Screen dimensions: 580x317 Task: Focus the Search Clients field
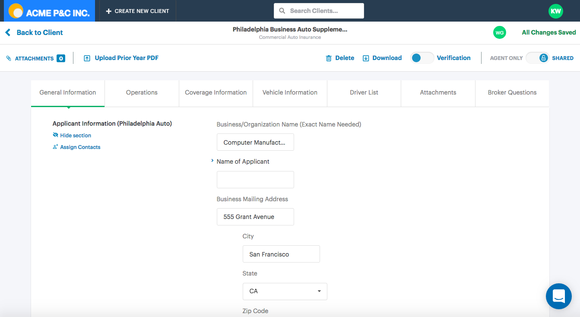324,11
